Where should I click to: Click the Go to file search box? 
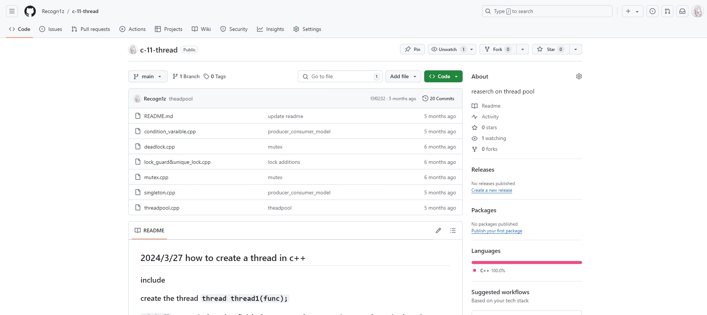340,76
